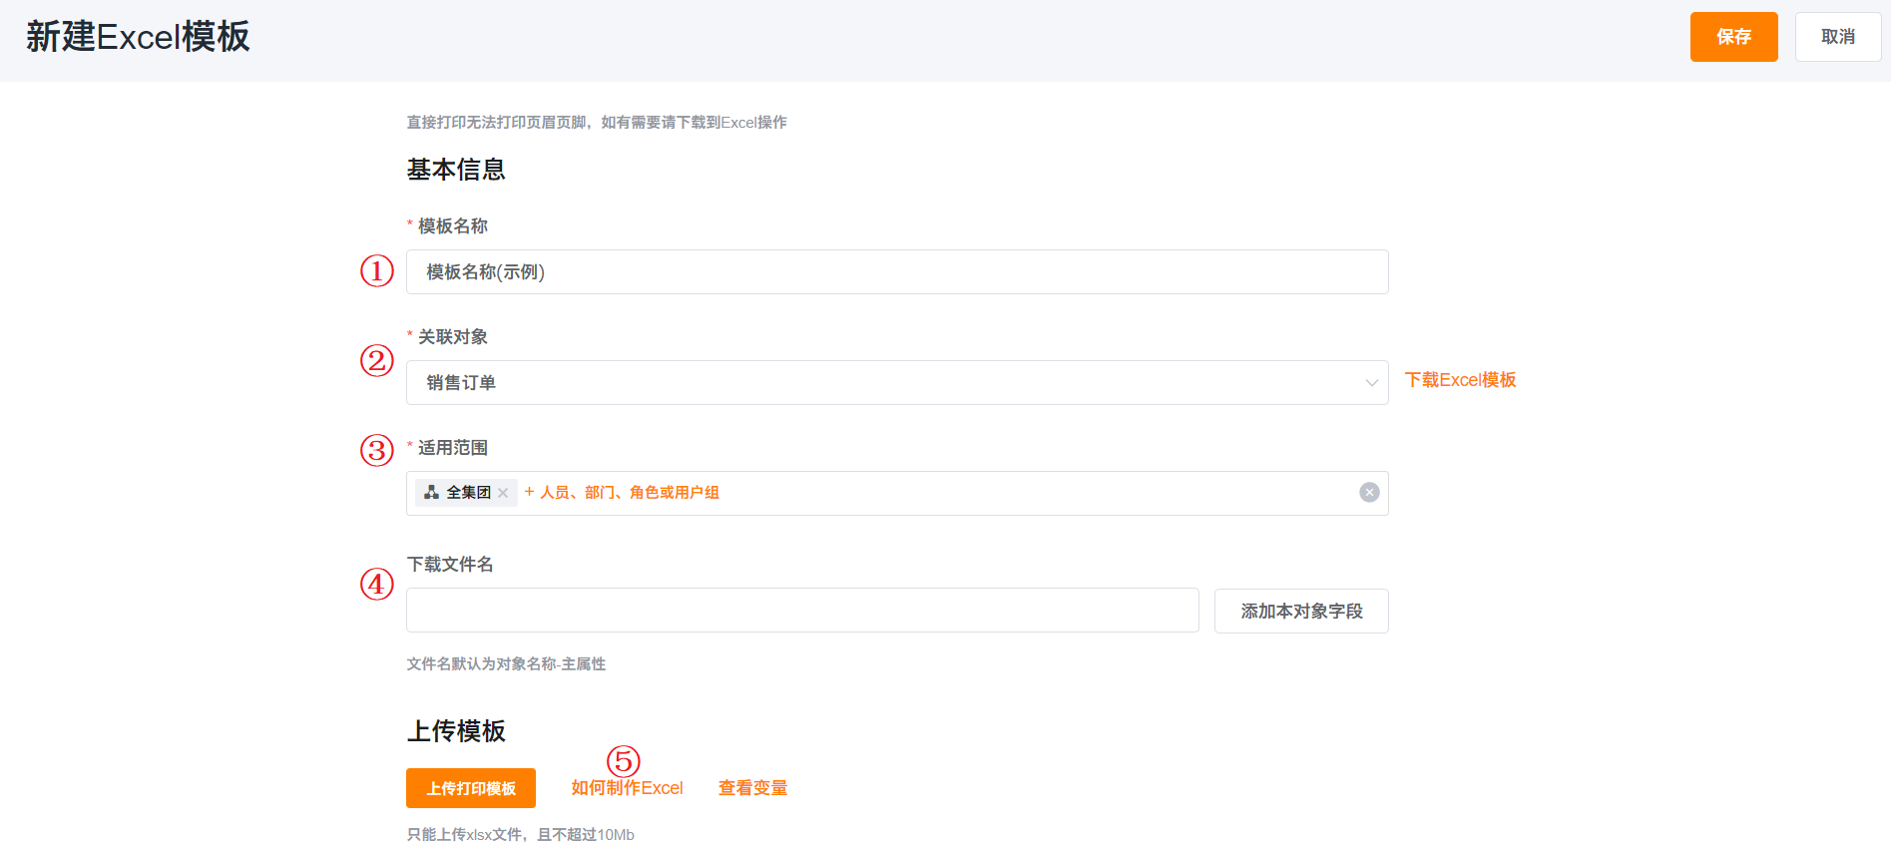Expand the 关联对象 chevron arrow
Image resolution: width=1891 pixels, height=851 pixels.
tap(1371, 383)
